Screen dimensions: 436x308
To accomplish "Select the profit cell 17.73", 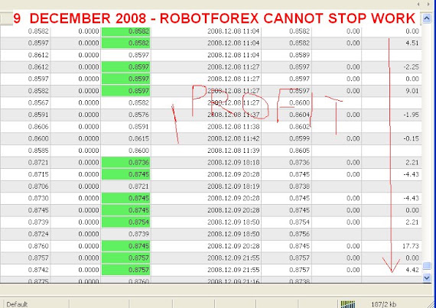I will pos(411,246).
